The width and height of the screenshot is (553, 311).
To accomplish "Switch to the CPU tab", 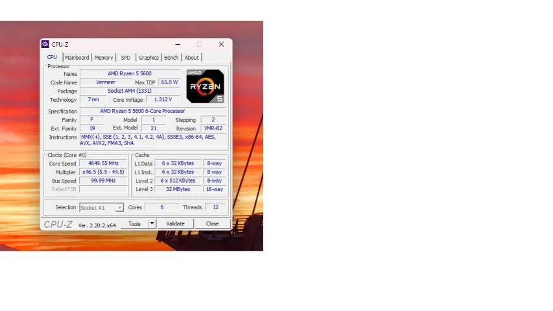I will [53, 57].
